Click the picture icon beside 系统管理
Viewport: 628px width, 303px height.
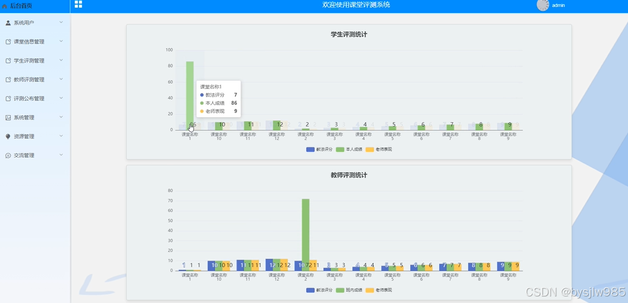(x=8, y=117)
